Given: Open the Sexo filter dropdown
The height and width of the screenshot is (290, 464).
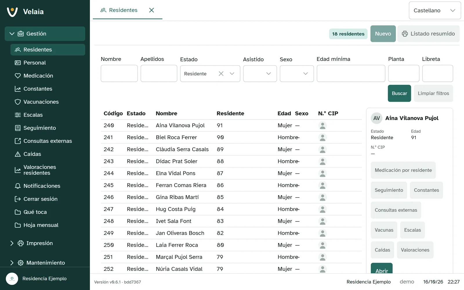Looking at the screenshot, I should tap(297, 74).
